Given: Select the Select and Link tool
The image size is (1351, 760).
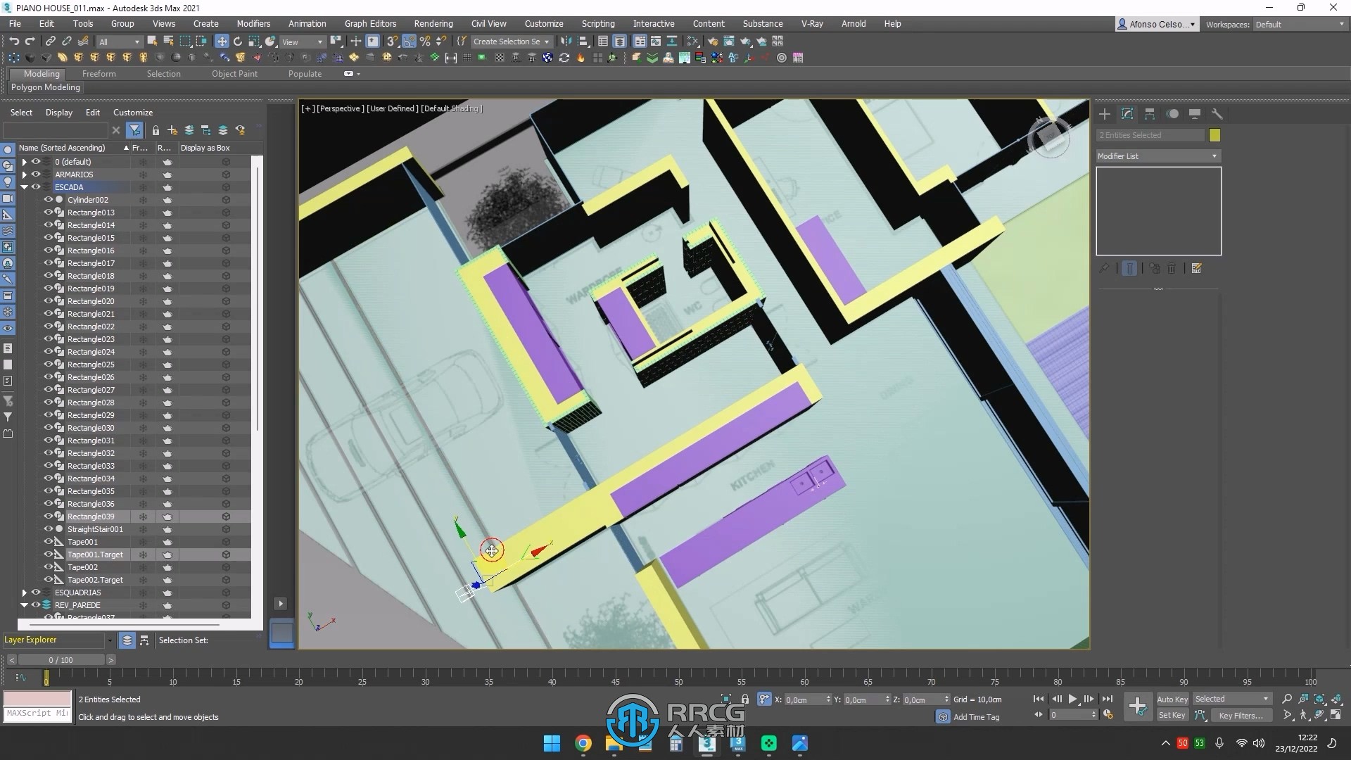Looking at the screenshot, I should [x=51, y=42].
